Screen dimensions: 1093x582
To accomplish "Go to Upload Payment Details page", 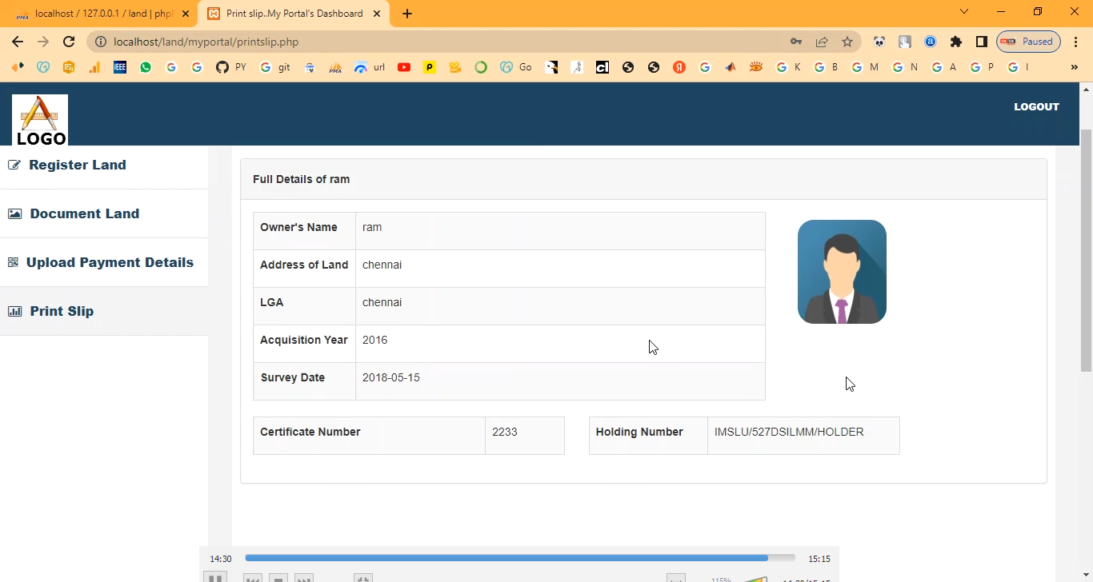I will [110, 263].
